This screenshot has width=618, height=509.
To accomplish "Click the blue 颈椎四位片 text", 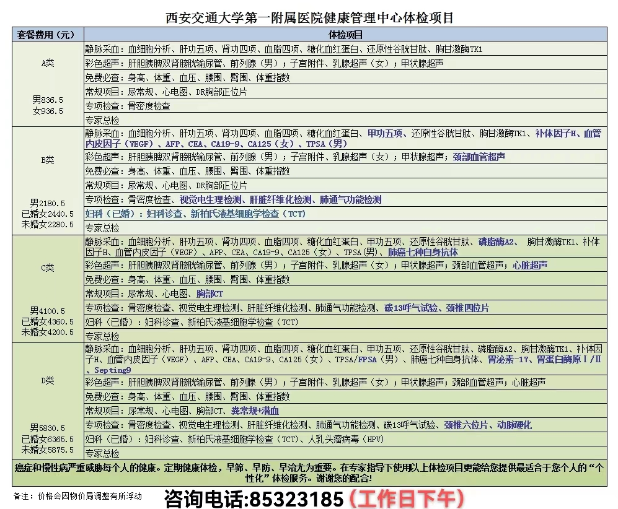I will click(x=467, y=308).
